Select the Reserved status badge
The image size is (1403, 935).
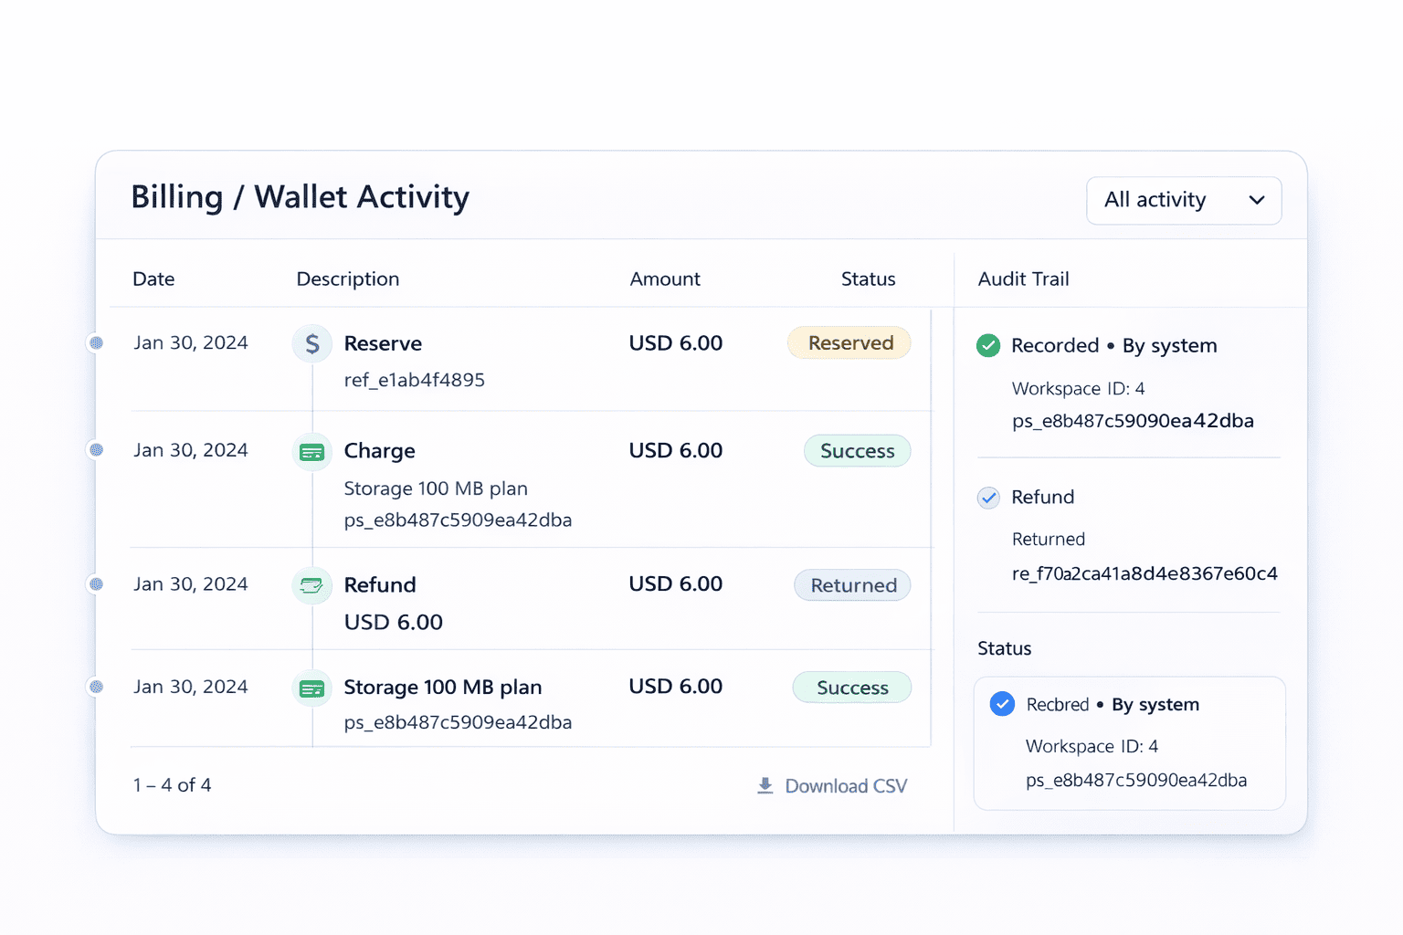tap(849, 342)
